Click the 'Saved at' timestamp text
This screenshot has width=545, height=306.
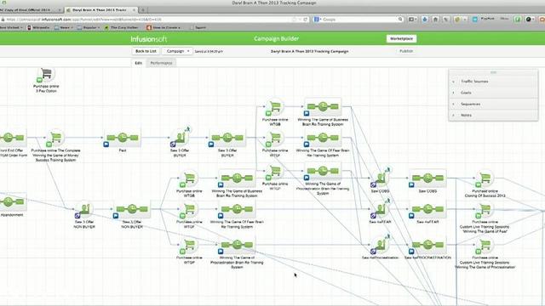[209, 51]
